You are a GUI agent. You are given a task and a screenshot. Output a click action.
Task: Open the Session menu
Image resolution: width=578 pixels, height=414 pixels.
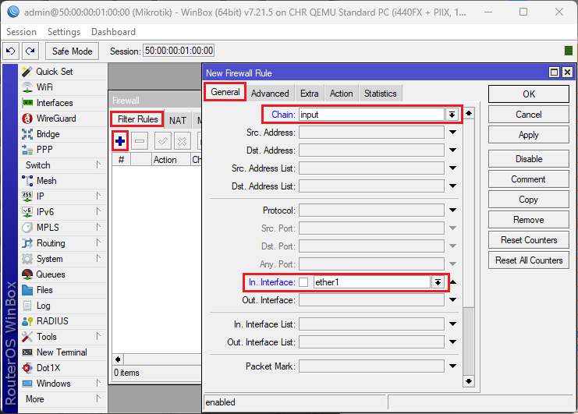pos(21,32)
